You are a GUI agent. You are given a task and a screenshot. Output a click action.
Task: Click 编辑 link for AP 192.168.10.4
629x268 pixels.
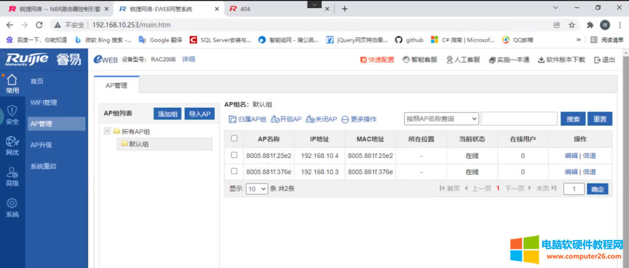(571, 156)
